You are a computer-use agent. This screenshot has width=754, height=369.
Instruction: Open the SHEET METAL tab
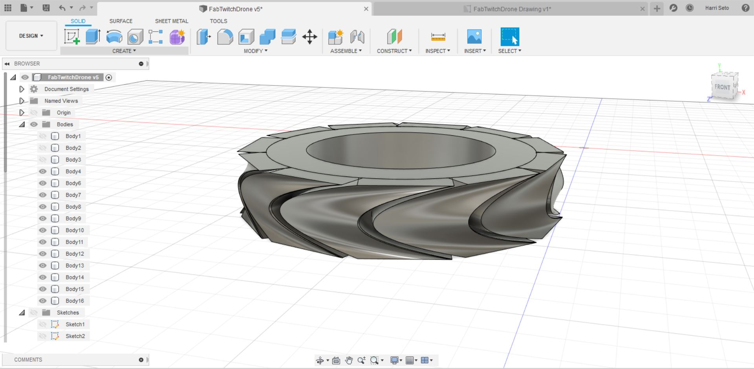[171, 21]
